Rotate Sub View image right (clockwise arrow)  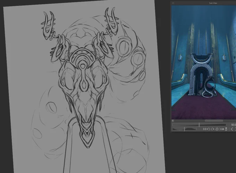(212, 129)
